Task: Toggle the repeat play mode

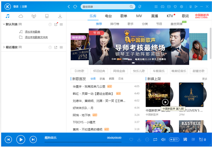Action: pyautogui.click(x=155, y=140)
